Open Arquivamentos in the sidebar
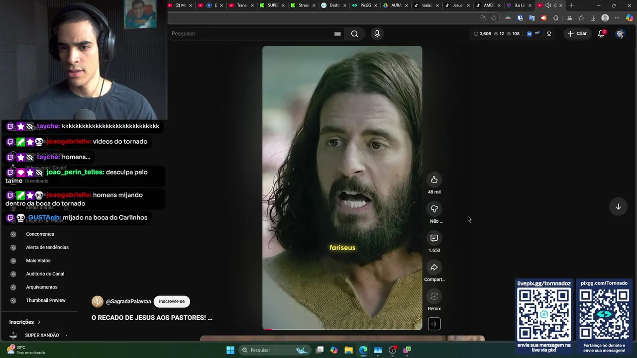Screen dimensions: 637x358 click(x=42, y=287)
